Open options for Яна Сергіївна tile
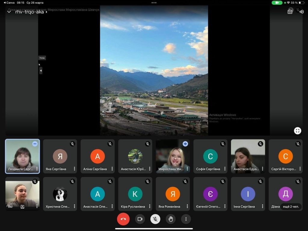This screenshot has height=231, width=308. (75, 169)
